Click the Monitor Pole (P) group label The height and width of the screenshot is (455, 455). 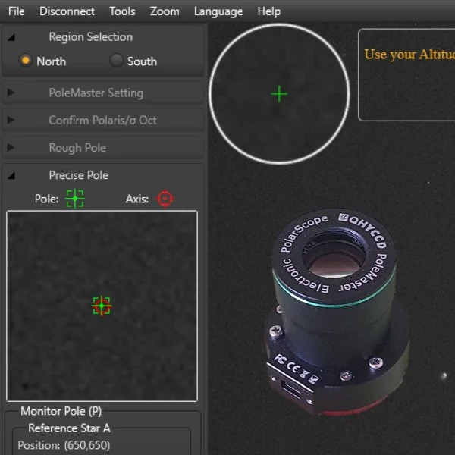[x=61, y=412]
